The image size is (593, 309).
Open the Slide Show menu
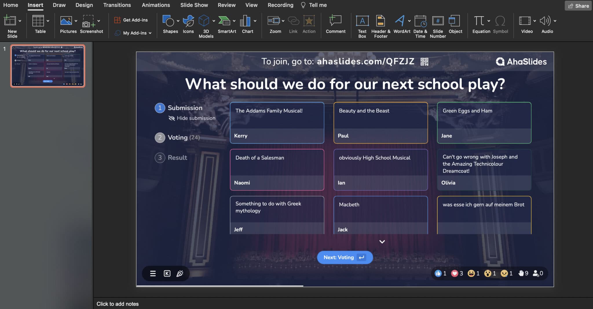click(x=194, y=5)
